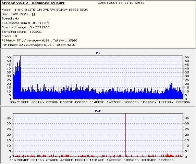This screenshot has width=196, height=164.
Task: Click the 50814h PI axis label
Action: [37, 102]
